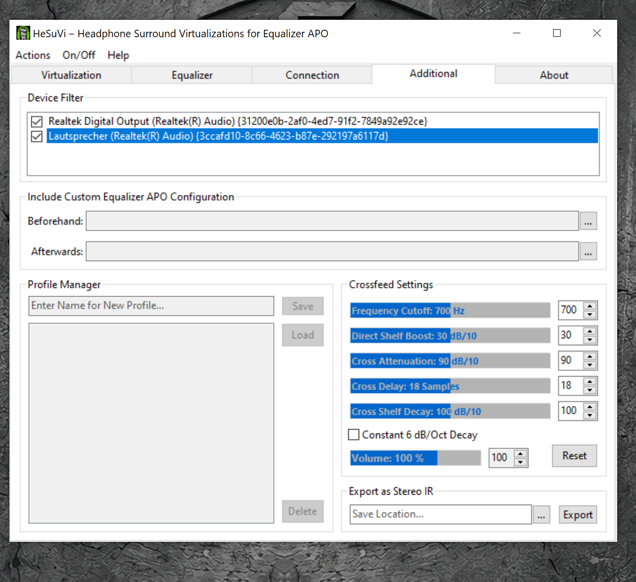
Task: Uncheck Lautsprecher device checkbox
Action: pyautogui.click(x=37, y=136)
